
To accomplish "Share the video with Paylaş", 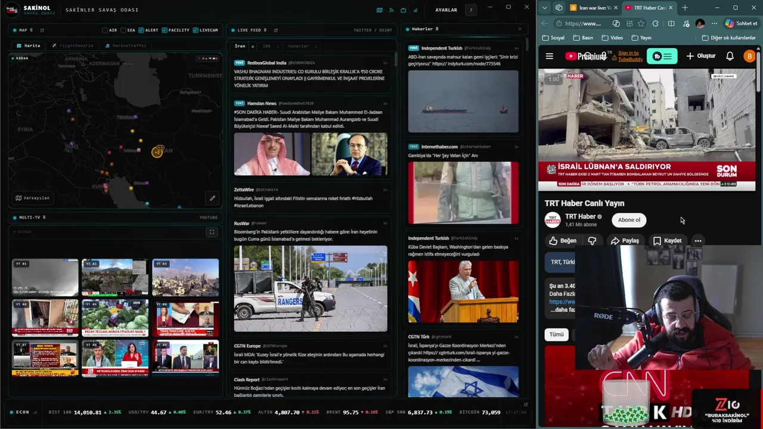I will [x=625, y=241].
